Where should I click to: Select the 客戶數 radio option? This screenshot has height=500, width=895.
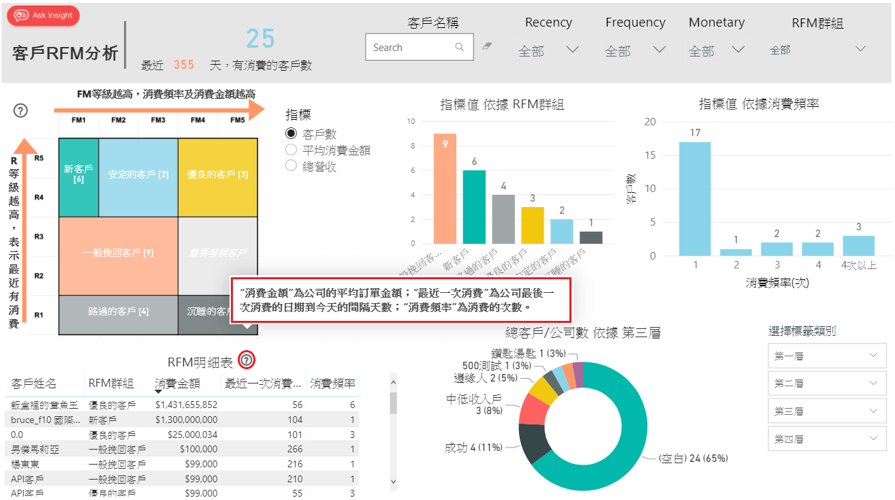292,134
